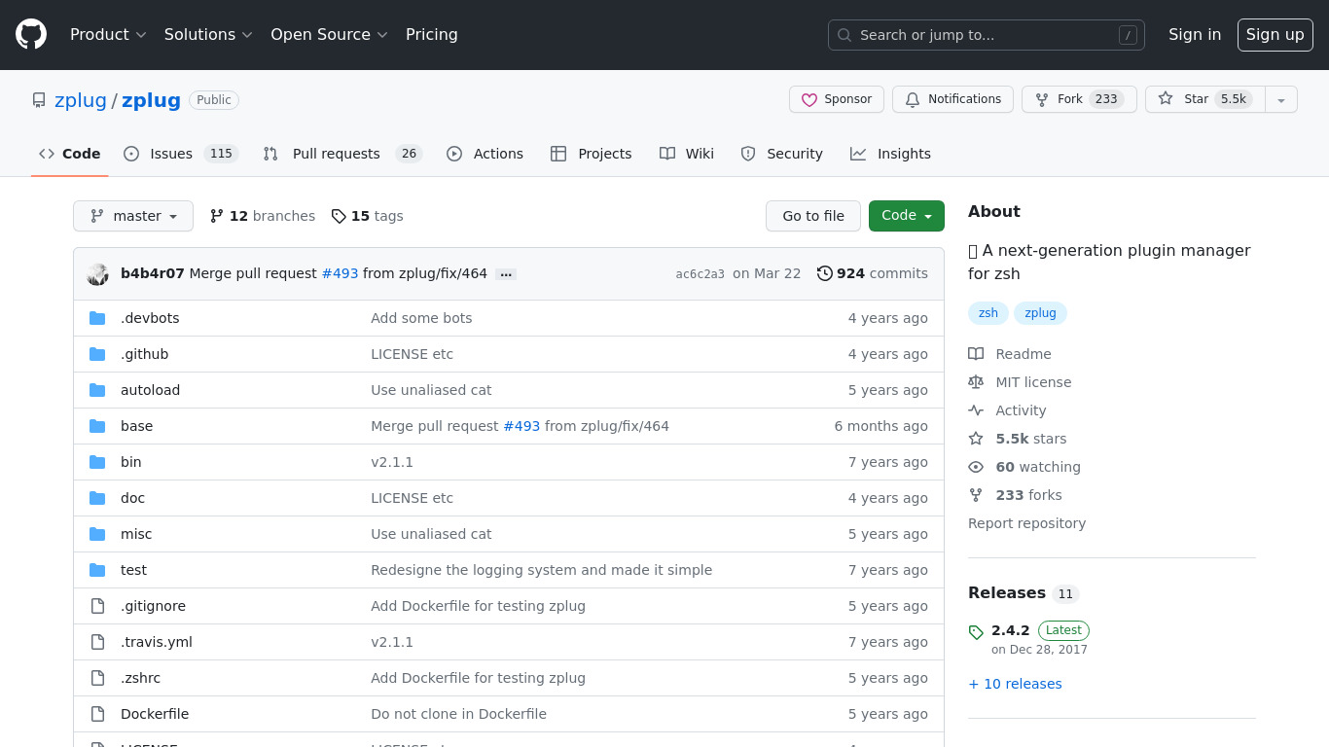Click the folder icon for doc
This screenshot has width=1329, height=747.
97,498
